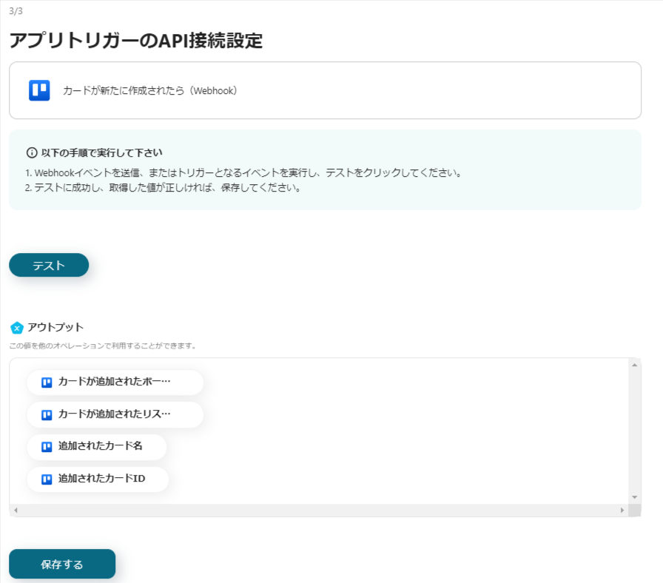Viewport: 663px width, 583px height.
Task: Select output chip カードが追加されたリス…
Action: click(x=115, y=414)
